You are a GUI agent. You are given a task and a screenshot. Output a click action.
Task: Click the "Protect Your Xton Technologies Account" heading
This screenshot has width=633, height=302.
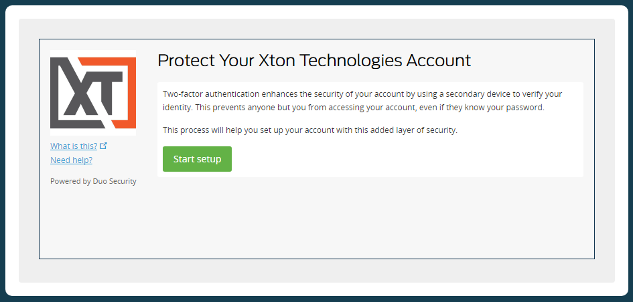coord(314,60)
